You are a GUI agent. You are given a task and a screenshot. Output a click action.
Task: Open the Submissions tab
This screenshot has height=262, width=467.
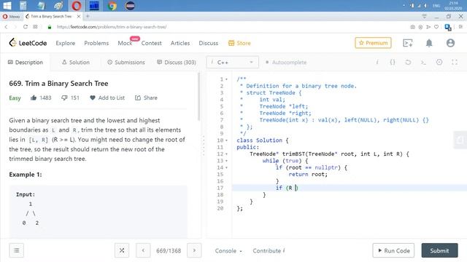point(126,63)
